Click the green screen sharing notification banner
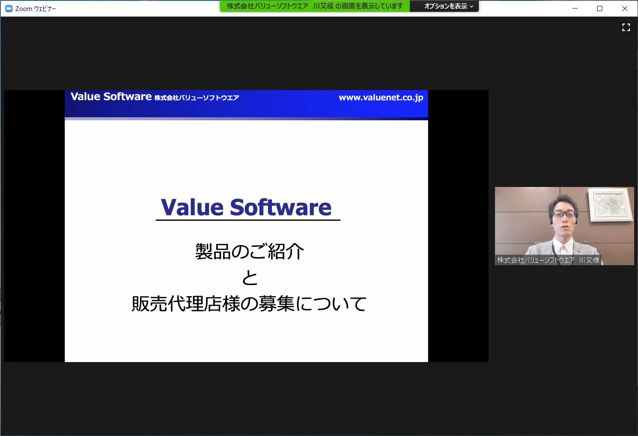Screen dimensions: 638x436 pos(315,6)
